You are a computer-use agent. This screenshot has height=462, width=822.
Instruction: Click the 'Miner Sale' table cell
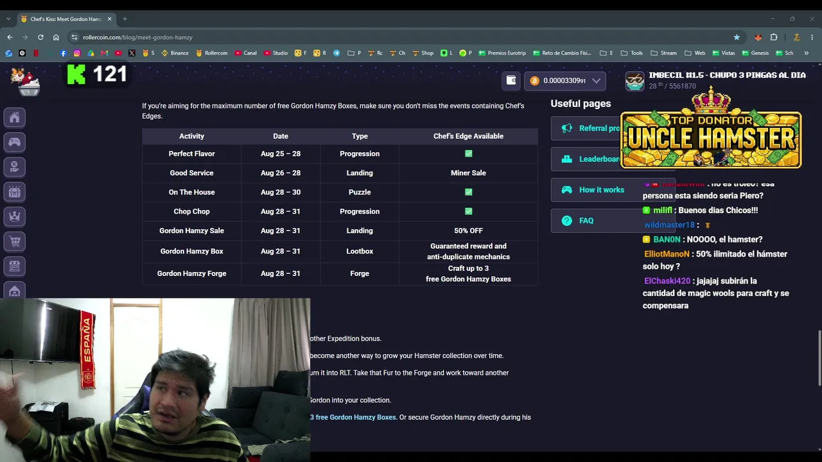468,173
